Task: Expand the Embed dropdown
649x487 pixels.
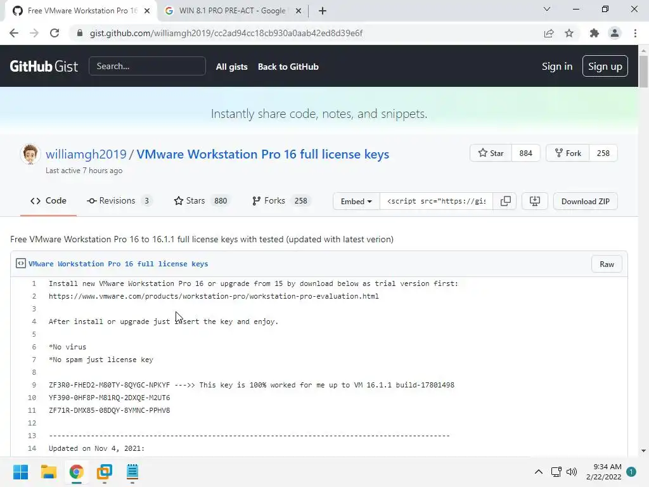Action: [356, 201]
